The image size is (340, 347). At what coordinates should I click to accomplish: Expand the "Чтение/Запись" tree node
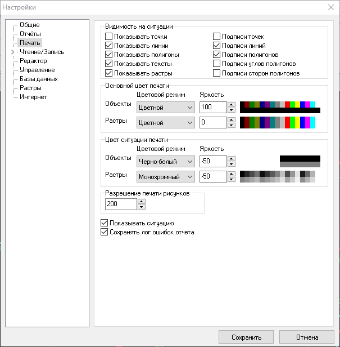click(x=13, y=52)
